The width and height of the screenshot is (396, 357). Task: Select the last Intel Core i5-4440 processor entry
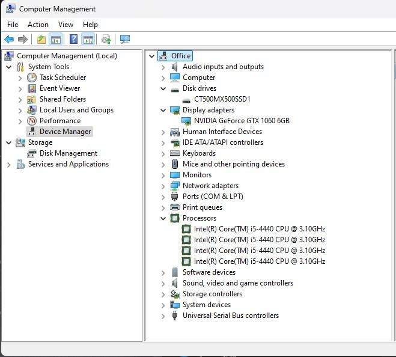pos(260,261)
